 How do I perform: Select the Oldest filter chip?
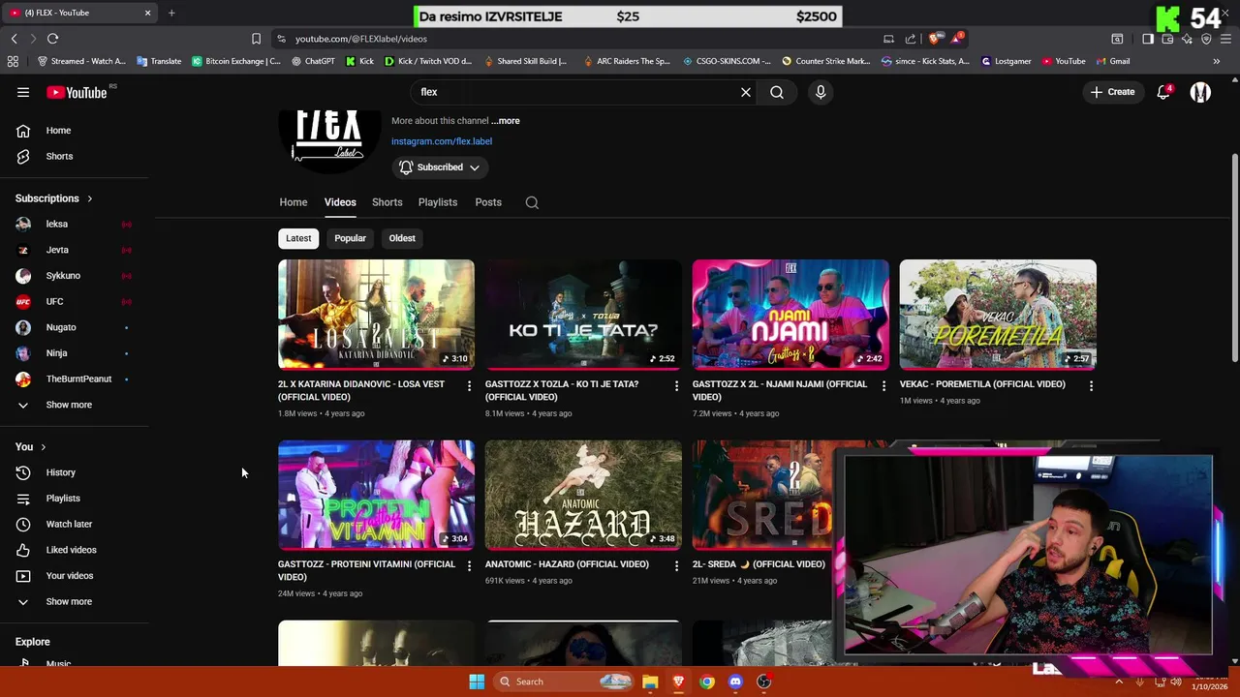point(402,238)
